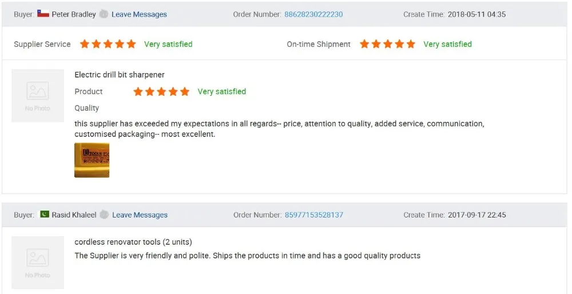Image resolution: width=572 pixels, height=294 pixels.
Task: Click the fifth On-time Shipment star
Action: tap(410, 44)
